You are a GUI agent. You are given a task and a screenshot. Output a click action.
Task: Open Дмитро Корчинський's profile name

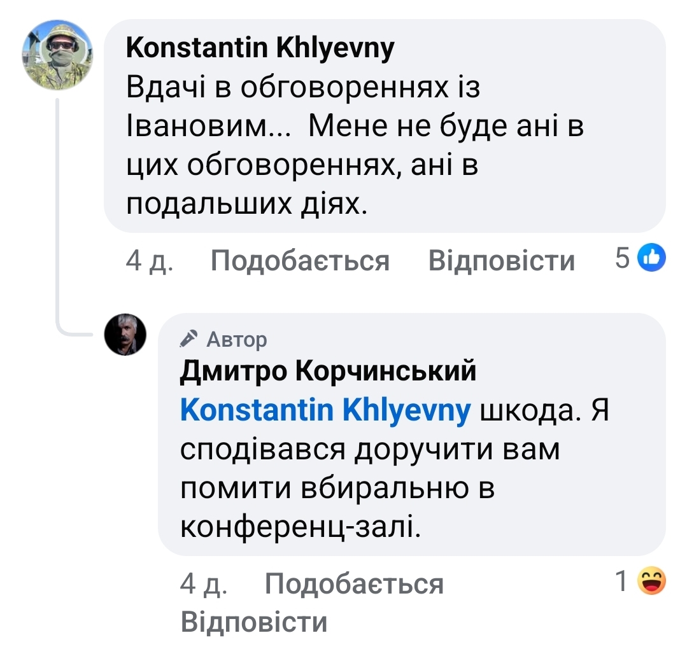point(328,372)
